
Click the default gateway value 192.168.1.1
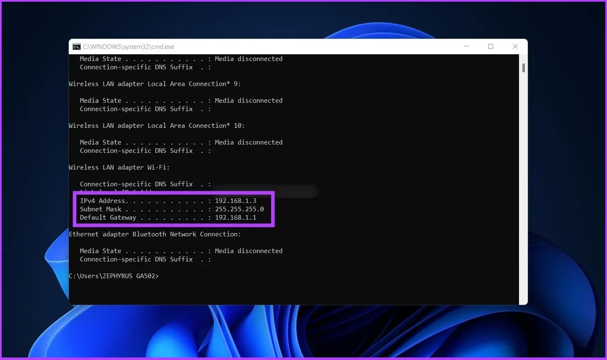(235, 218)
